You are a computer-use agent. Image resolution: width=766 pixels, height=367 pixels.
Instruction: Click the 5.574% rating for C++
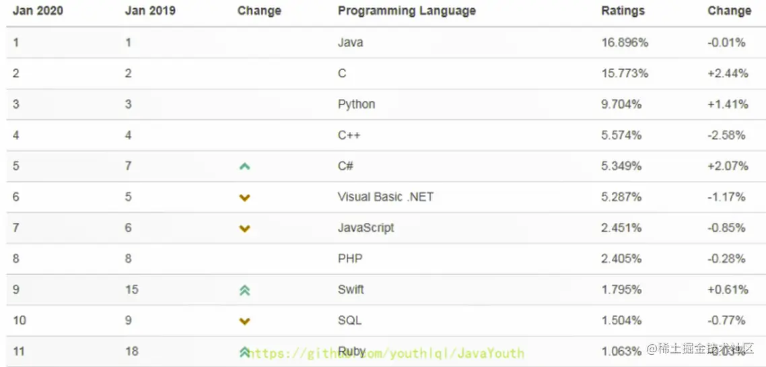(621, 135)
